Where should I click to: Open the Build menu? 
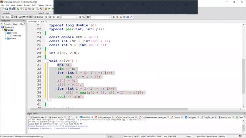tap(34, 5)
